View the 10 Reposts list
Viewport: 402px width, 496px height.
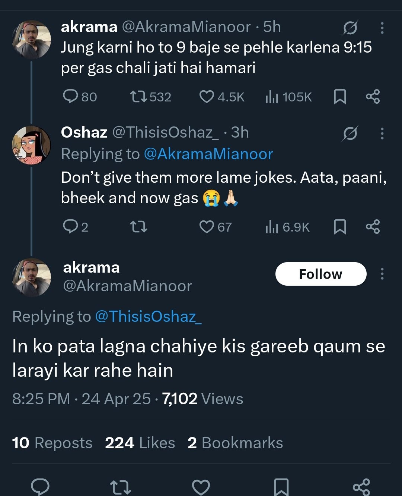[52, 443]
